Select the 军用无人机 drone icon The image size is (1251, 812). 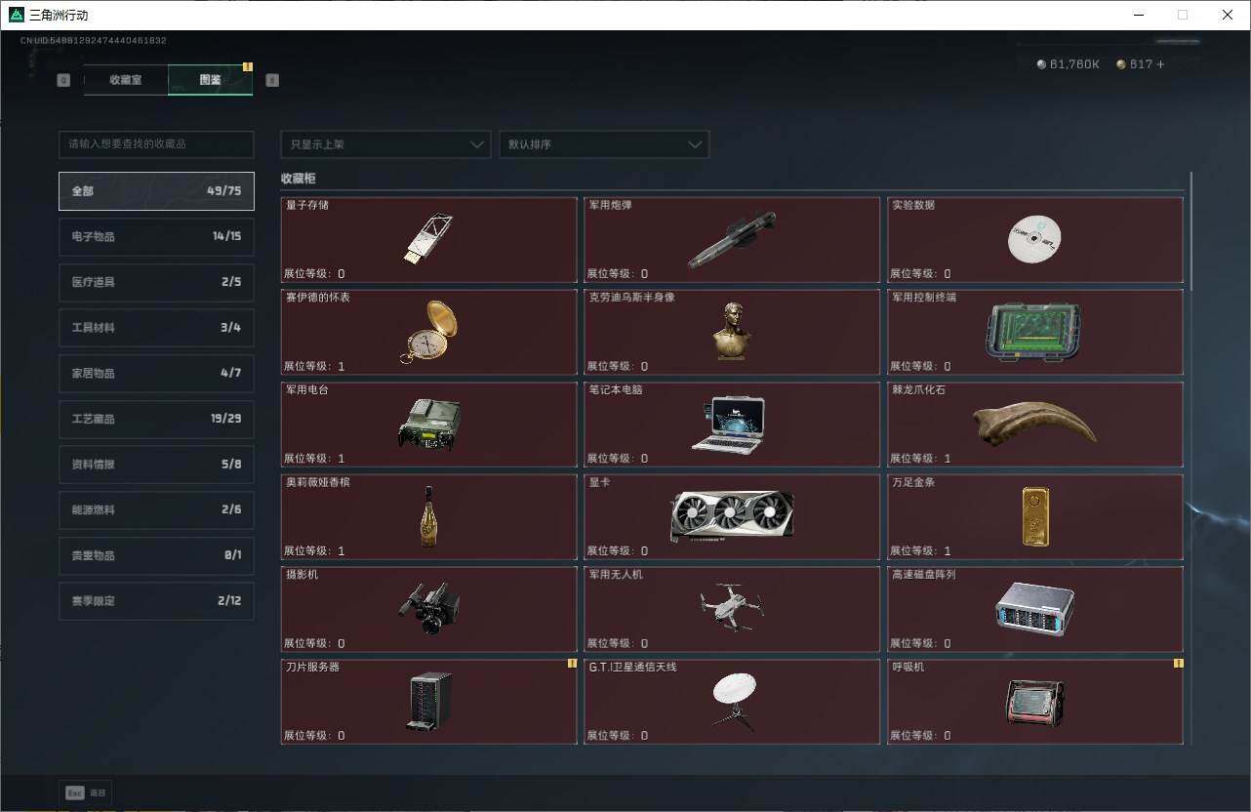pos(732,608)
